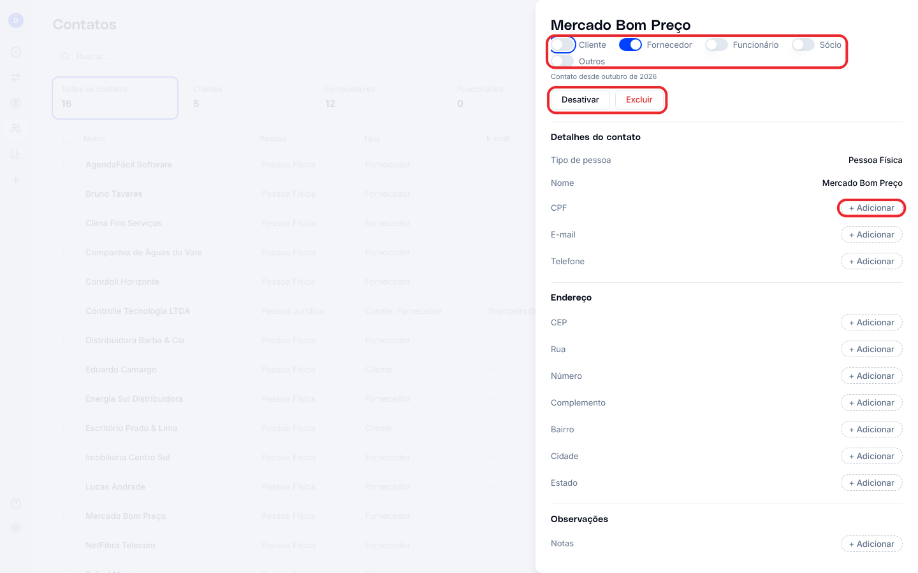Click the red Excluir button
The width and height of the screenshot is (918, 573).
coord(639,100)
